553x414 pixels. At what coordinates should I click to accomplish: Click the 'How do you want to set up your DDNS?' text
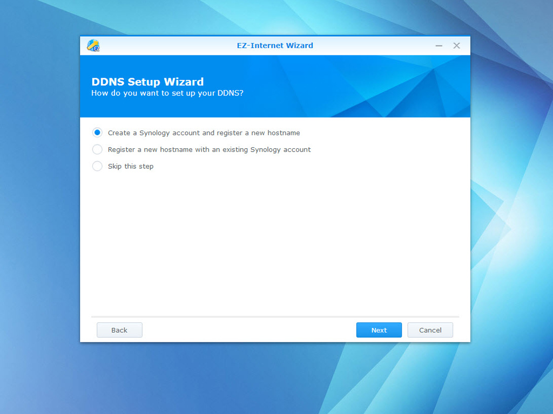(167, 93)
